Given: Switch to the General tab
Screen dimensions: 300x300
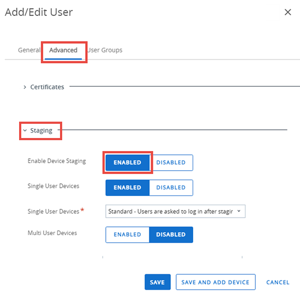Looking at the screenshot, I should pyautogui.click(x=29, y=50).
